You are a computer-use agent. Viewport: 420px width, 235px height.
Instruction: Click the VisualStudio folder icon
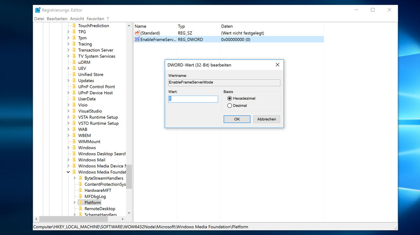coord(74,111)
